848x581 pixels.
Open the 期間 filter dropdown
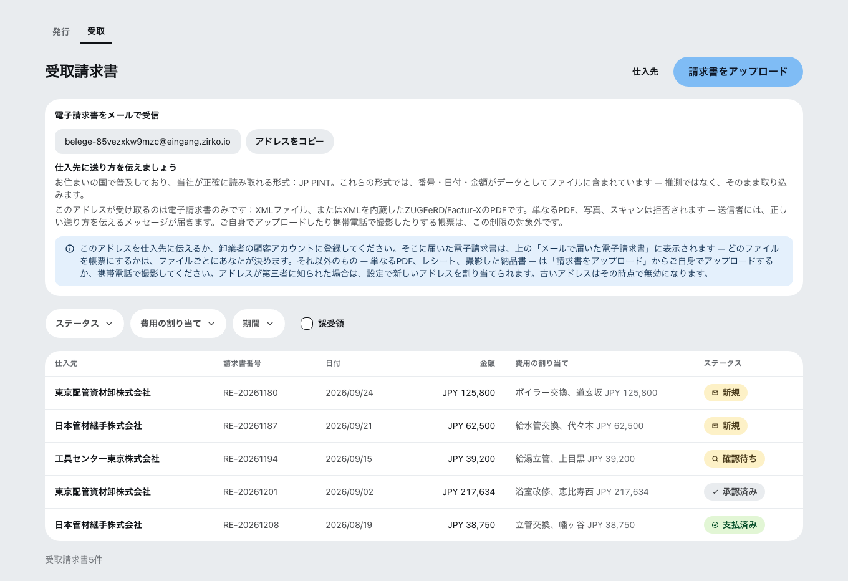(x=259, y=324)
